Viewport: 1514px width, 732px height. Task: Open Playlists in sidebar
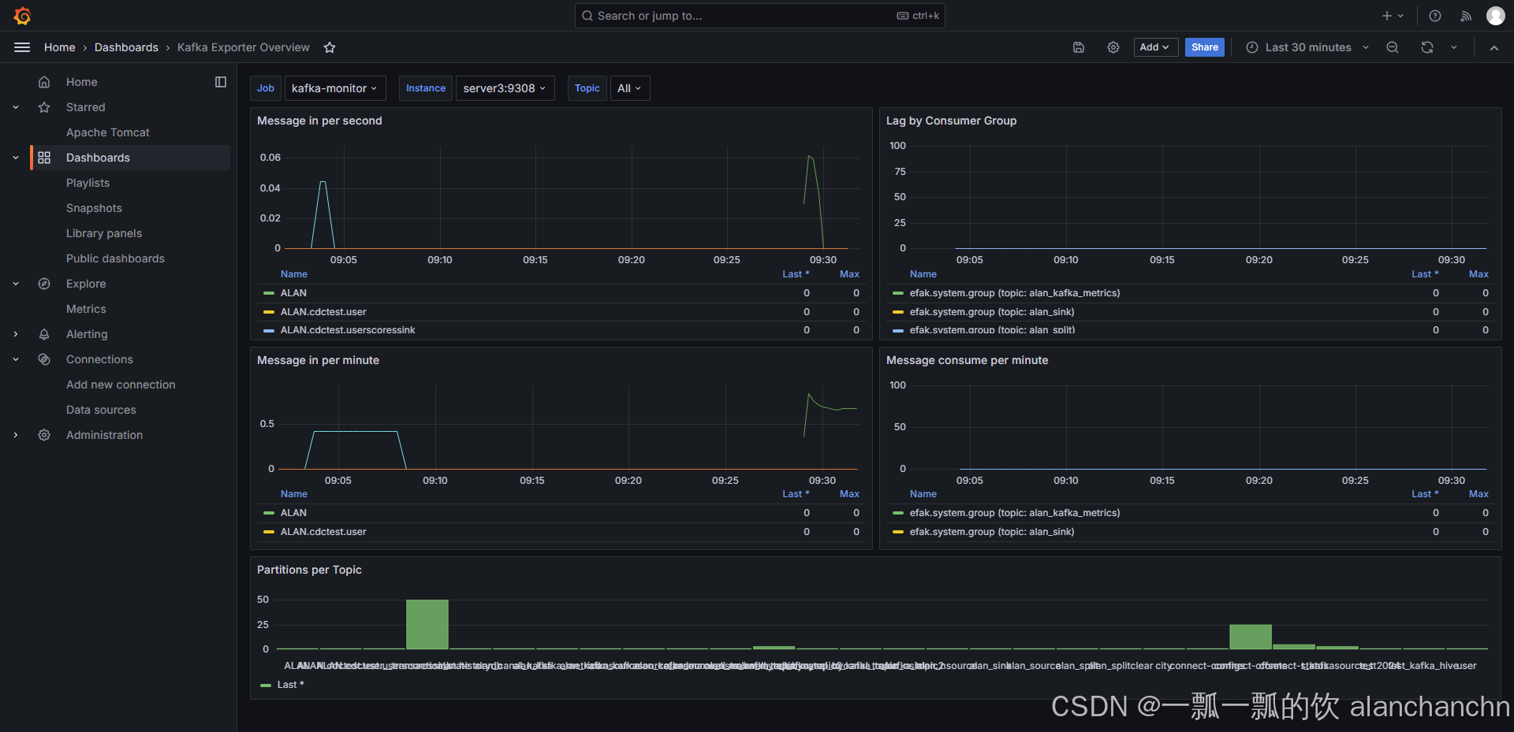(88, 183)
